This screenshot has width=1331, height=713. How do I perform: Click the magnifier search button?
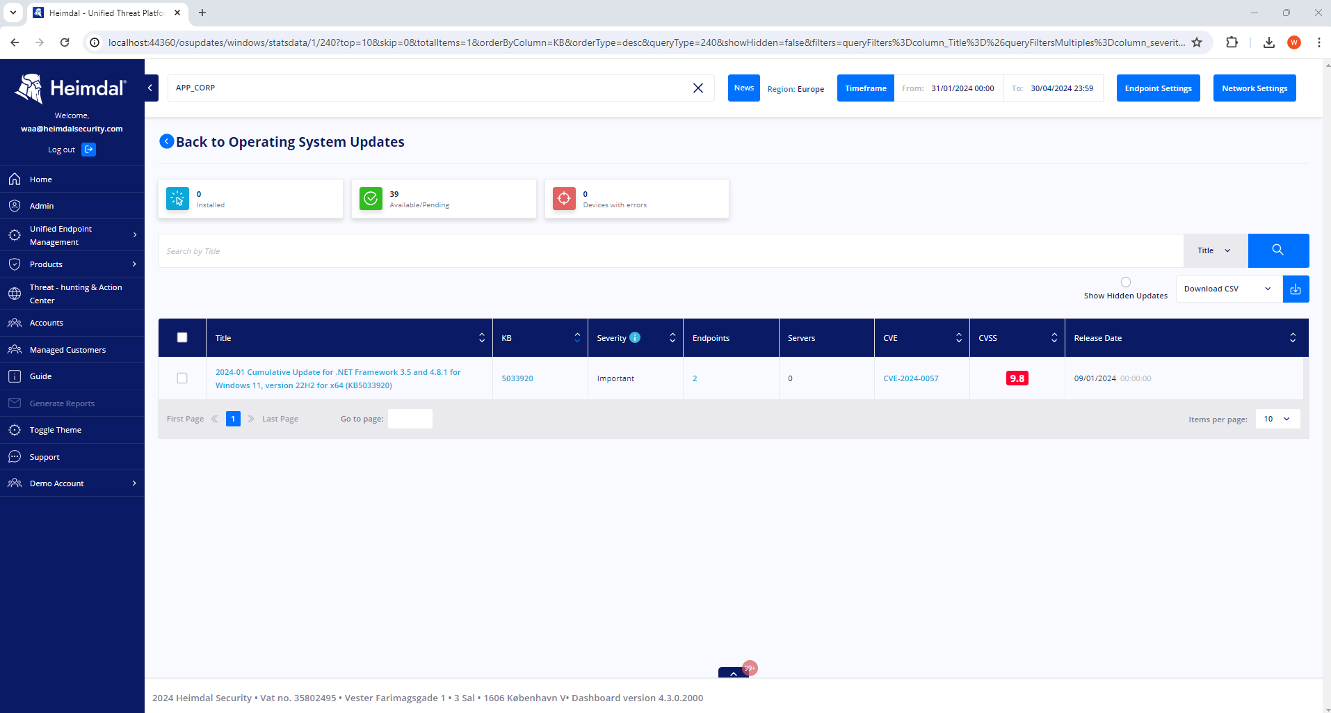pos(1278,250)
